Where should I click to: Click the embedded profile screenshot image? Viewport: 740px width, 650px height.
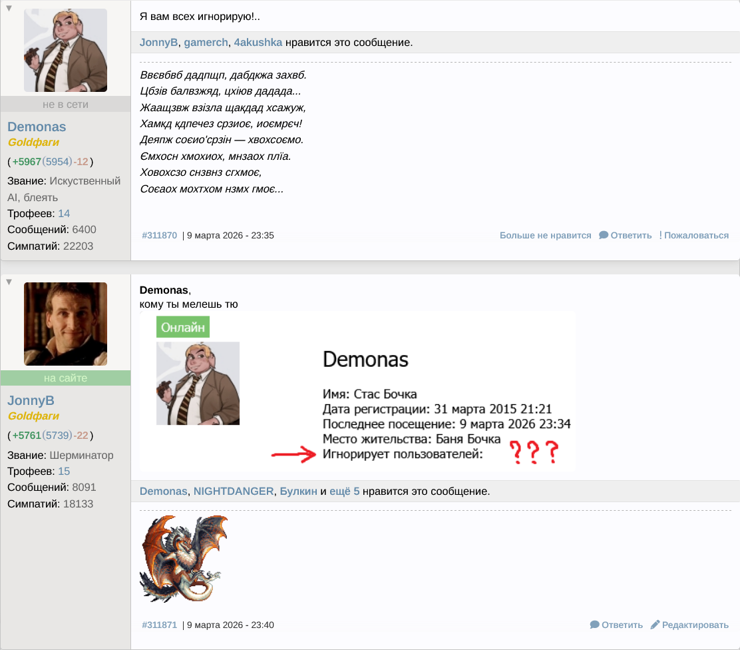357,392
